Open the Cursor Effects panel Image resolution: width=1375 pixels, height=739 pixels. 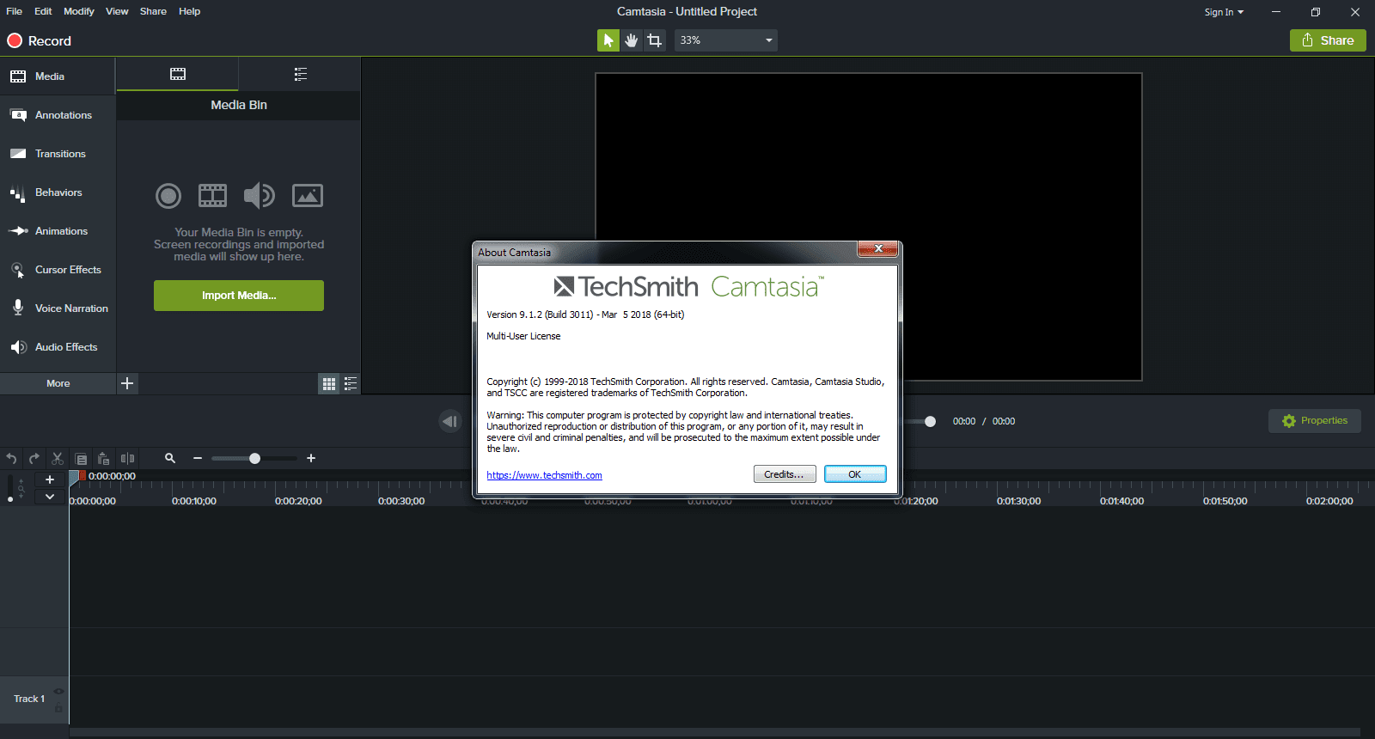58,270
